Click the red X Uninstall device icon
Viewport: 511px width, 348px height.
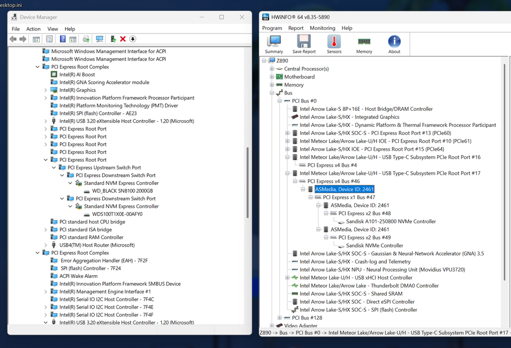pyautogui.click(x=123, y=39)
